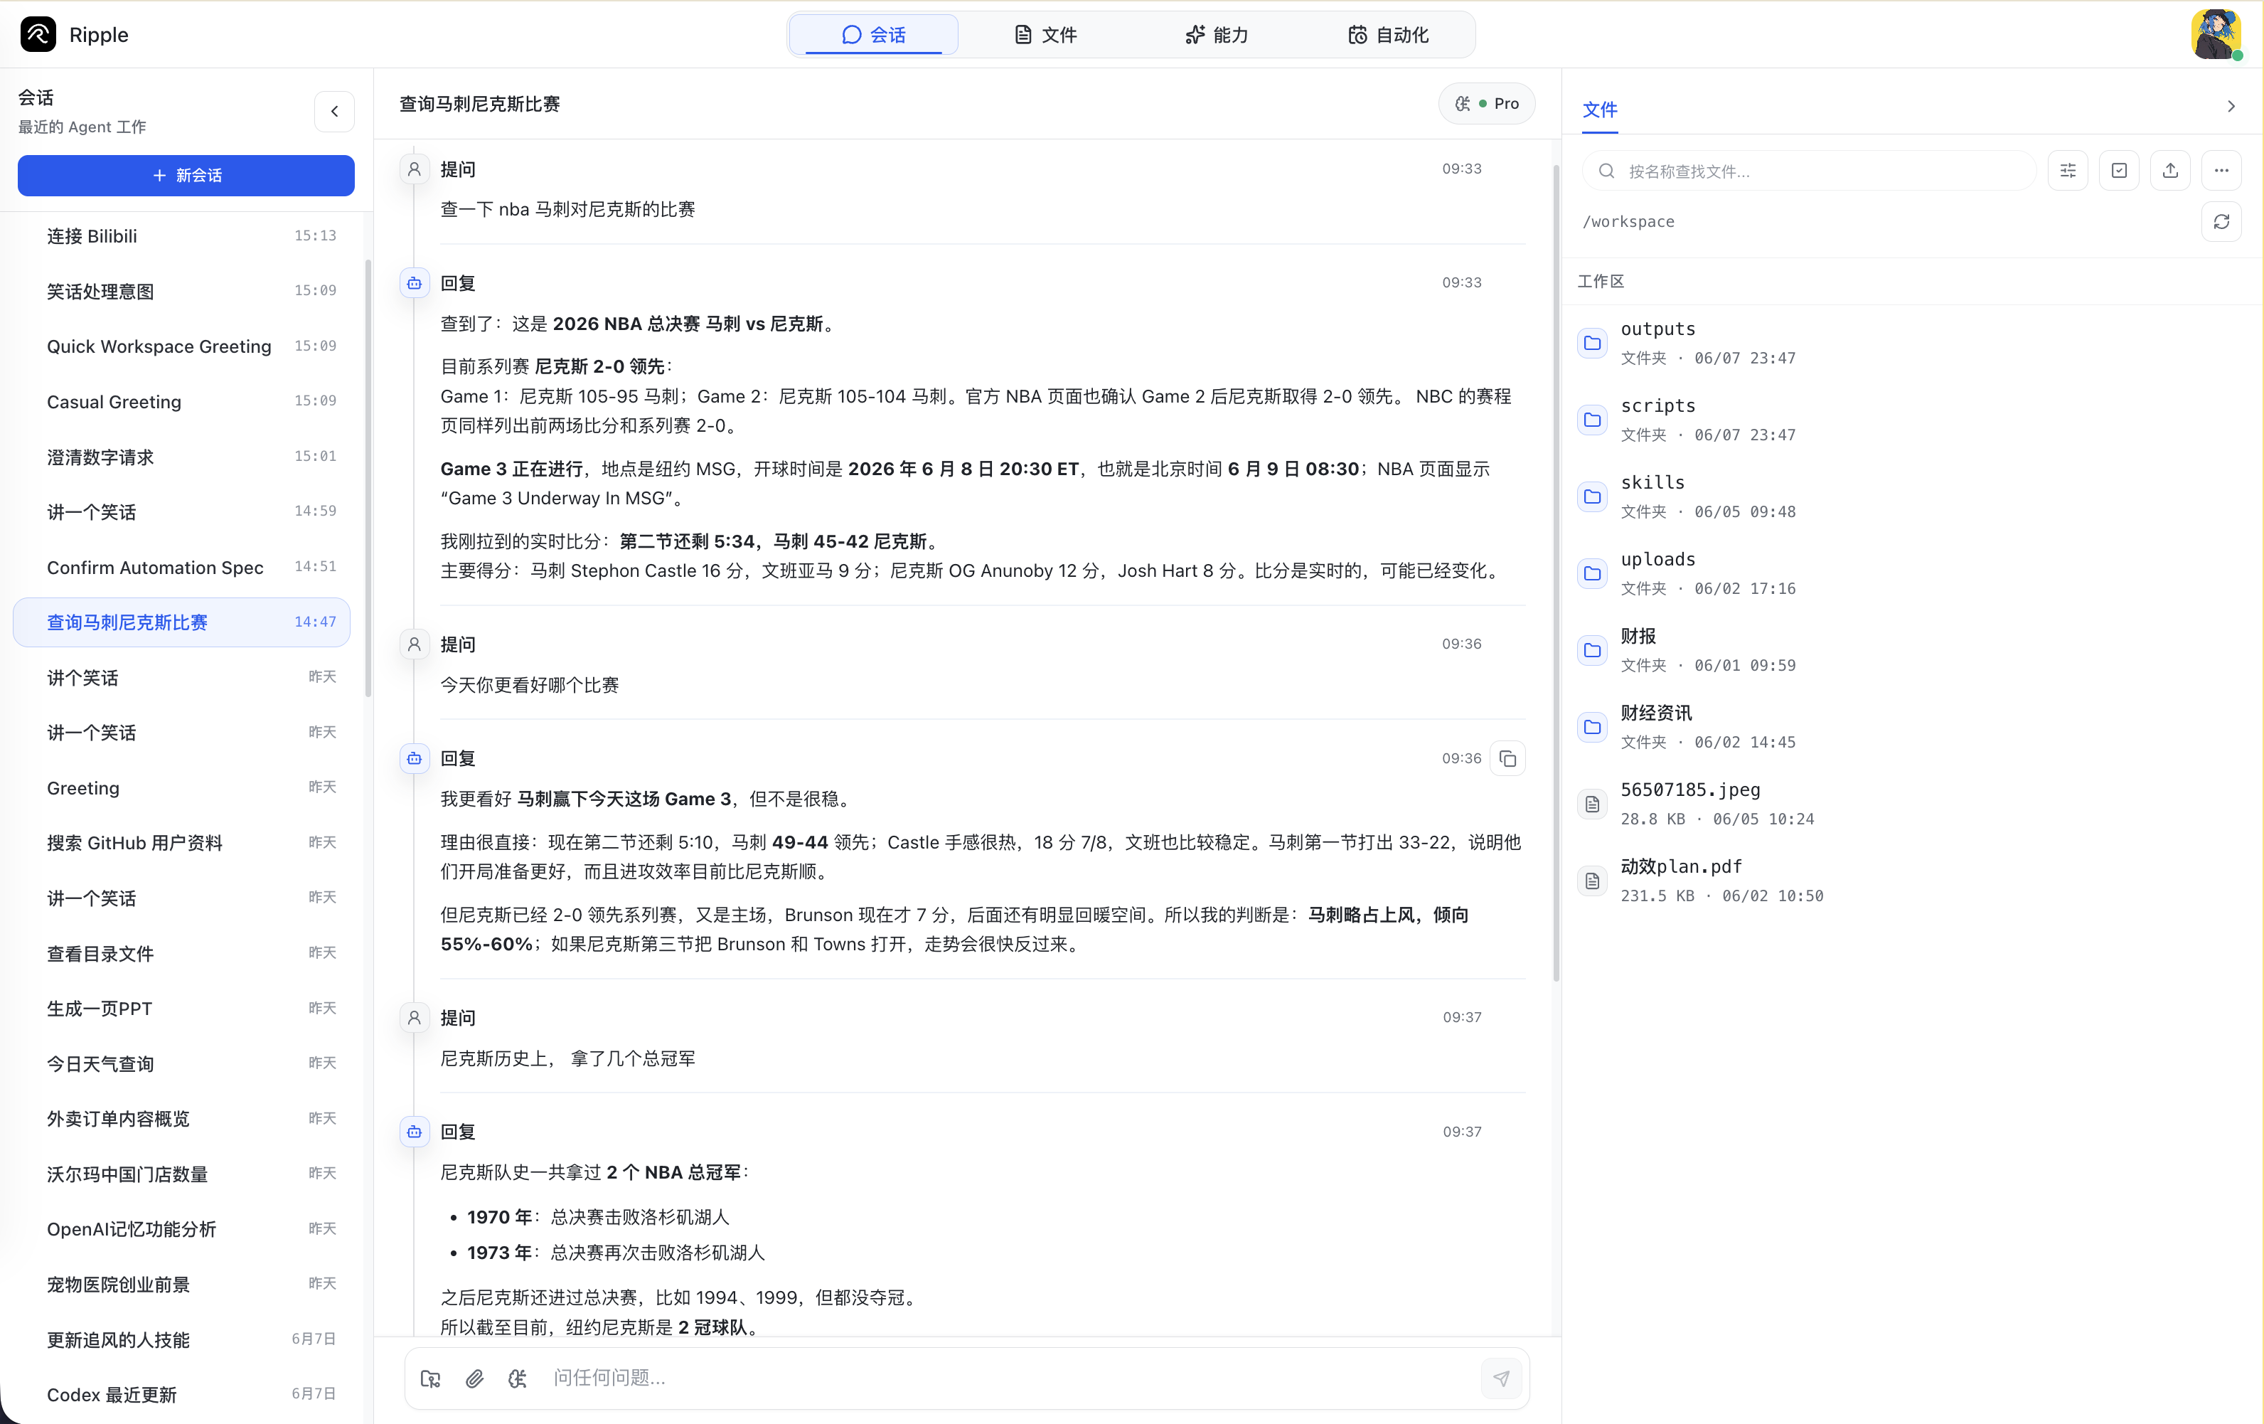Open the 动效plan.pdf file

[1911, 881]
